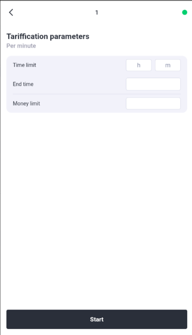Click the Money limit label
The image size is (192, 335).
(x=26, y=103)
